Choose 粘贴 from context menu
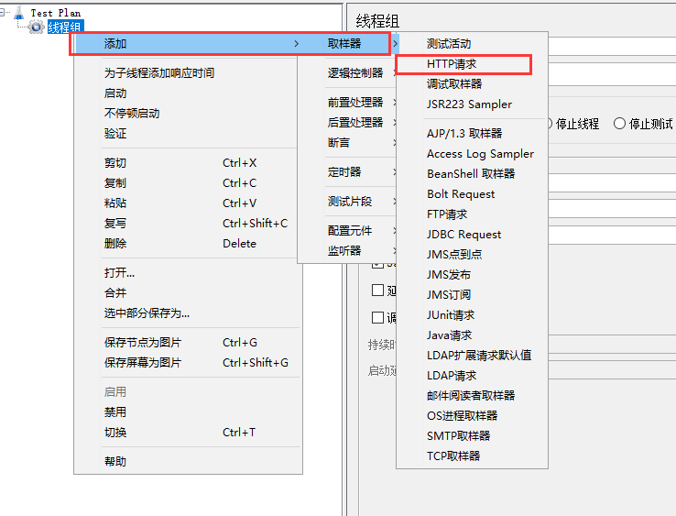This screenshot has height=516, width=676. [x=187, y=203]
